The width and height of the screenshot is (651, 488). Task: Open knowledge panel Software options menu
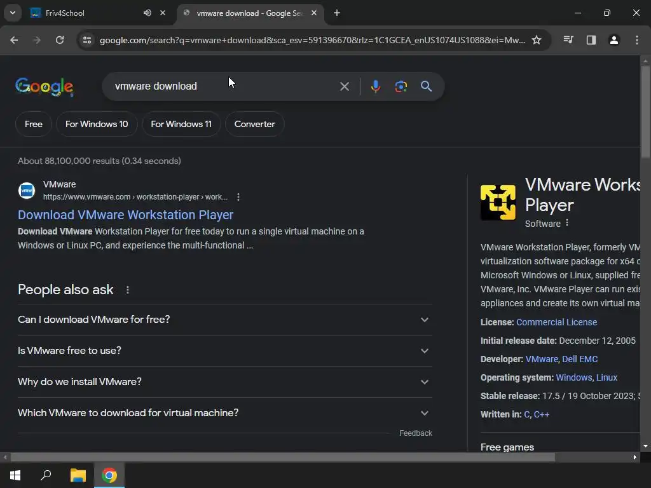coord(567,223)
